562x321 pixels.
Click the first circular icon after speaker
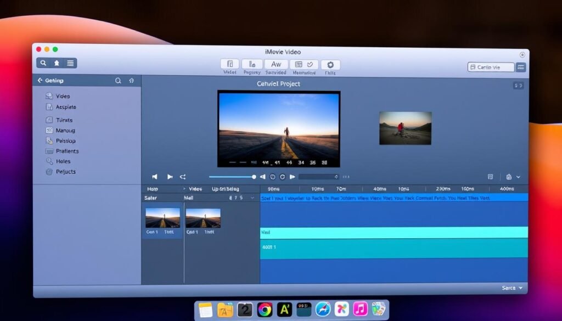pos(273,177)
